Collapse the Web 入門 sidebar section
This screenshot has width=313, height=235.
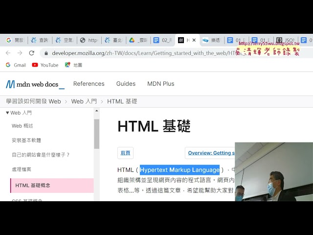pyautogui.click(x=7, y=113)
